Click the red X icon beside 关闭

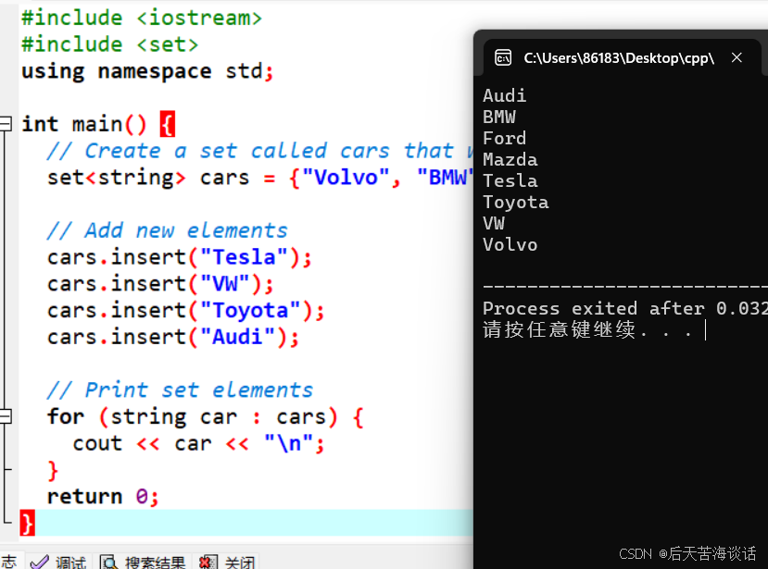point(208,563)
